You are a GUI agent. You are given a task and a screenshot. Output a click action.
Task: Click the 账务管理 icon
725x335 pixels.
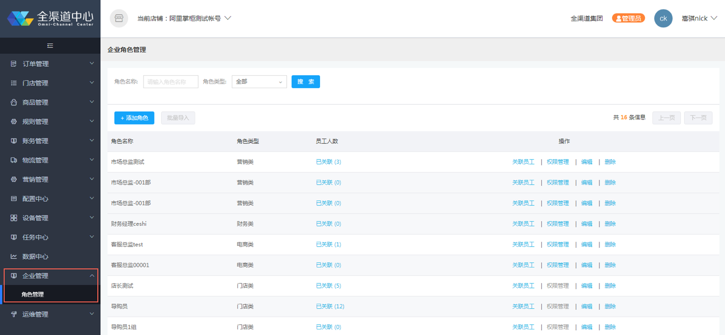(x=14, y=141)
